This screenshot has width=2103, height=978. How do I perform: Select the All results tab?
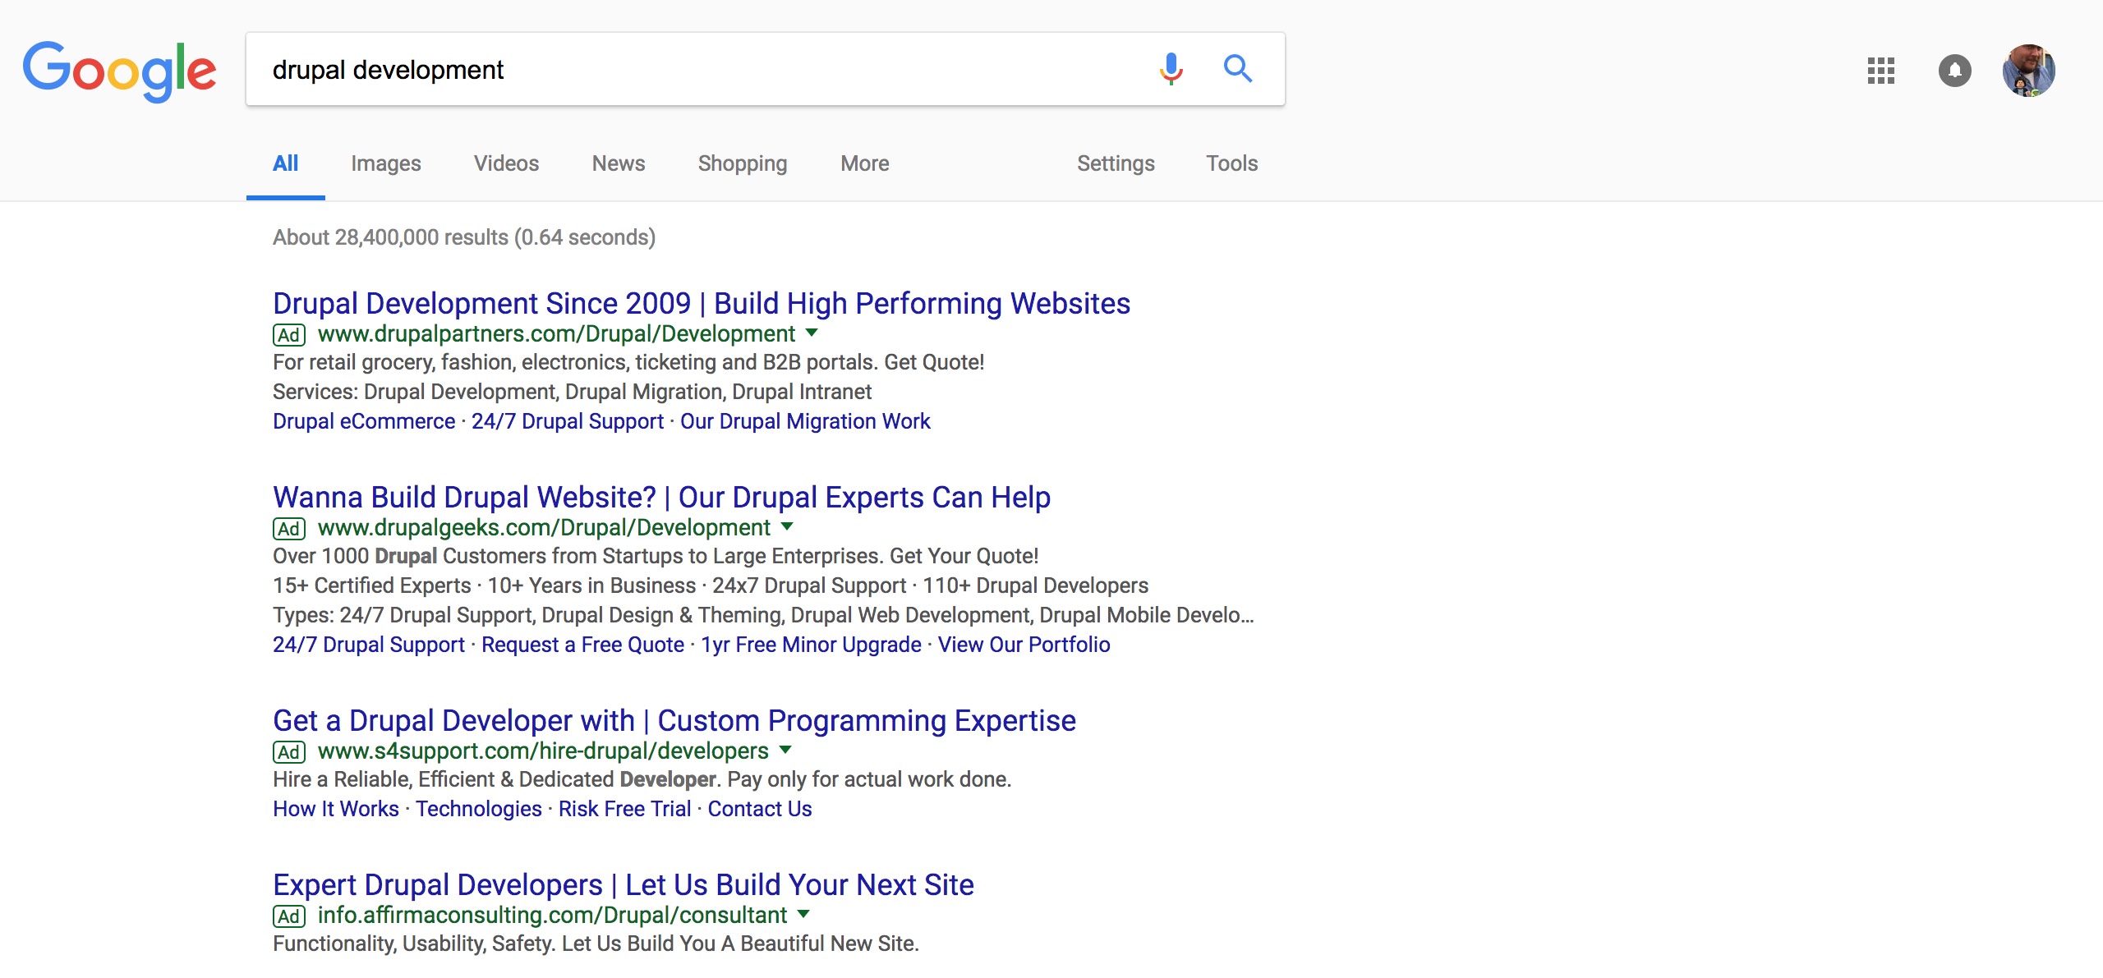point(286,163)
